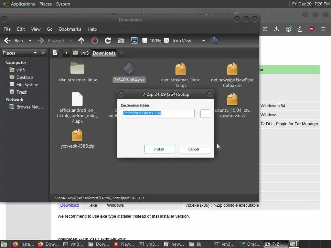This screenshot has height=248, width=331.
Task: Open the Help menu
Action: 92,29
